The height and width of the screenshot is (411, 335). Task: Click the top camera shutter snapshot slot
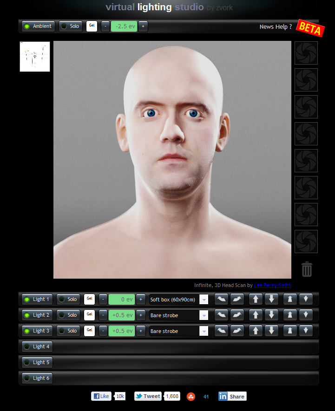[306, 53]
